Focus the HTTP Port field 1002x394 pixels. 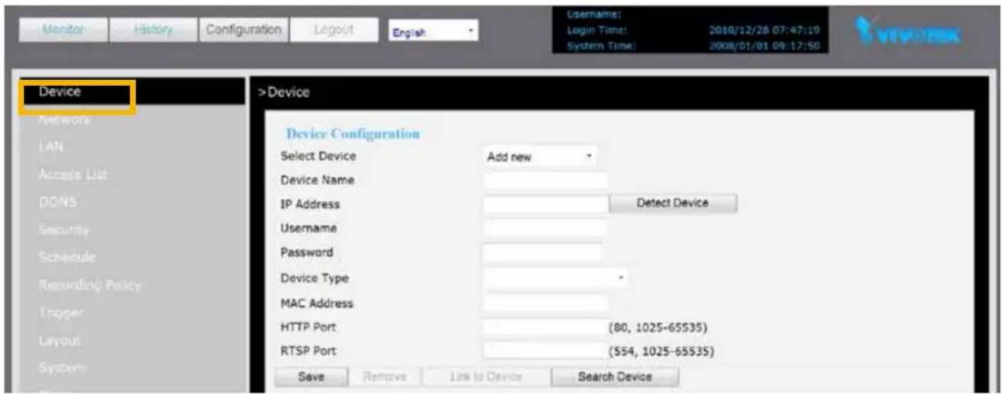545,327
